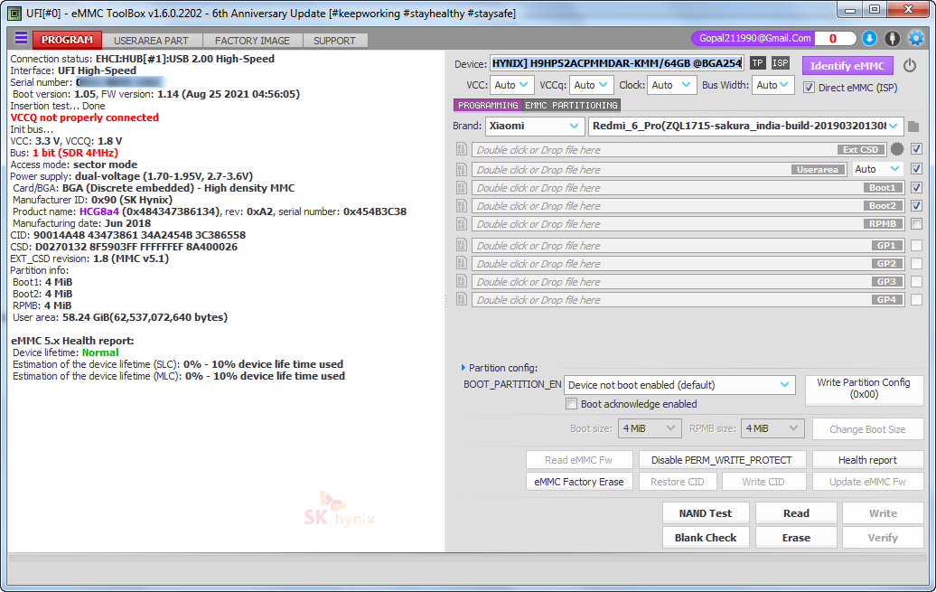The image size is (936, 592).
Task: Click file icon of RPMB row
Action: pos(462,224)
